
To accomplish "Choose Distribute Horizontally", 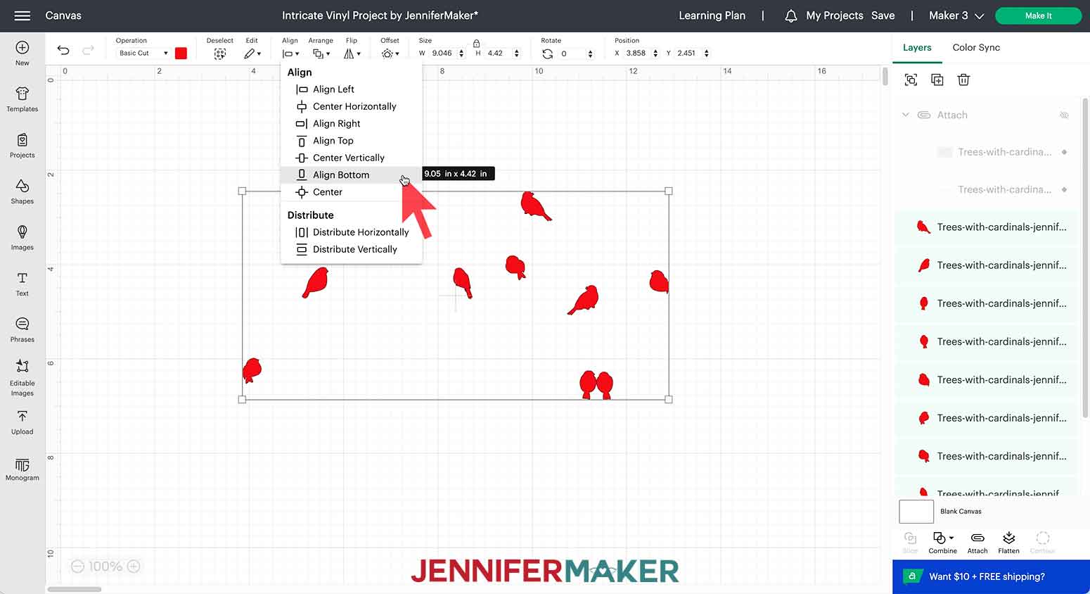I will coord(351,232).
